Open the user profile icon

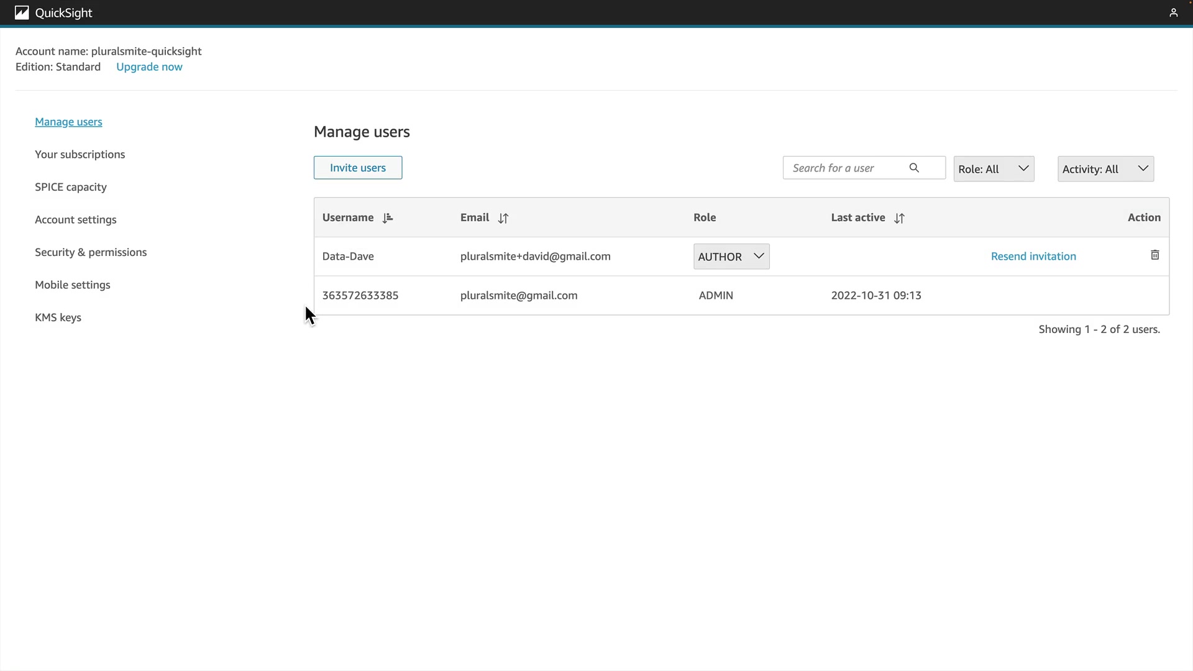[1173, 13]
